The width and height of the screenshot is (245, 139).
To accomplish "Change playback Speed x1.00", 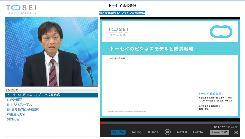I will coord(219,132).
